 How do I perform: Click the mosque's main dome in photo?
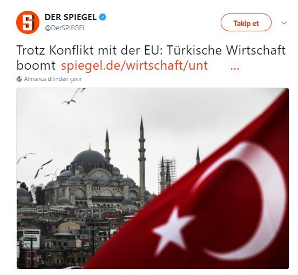click(x=90, y=157)
